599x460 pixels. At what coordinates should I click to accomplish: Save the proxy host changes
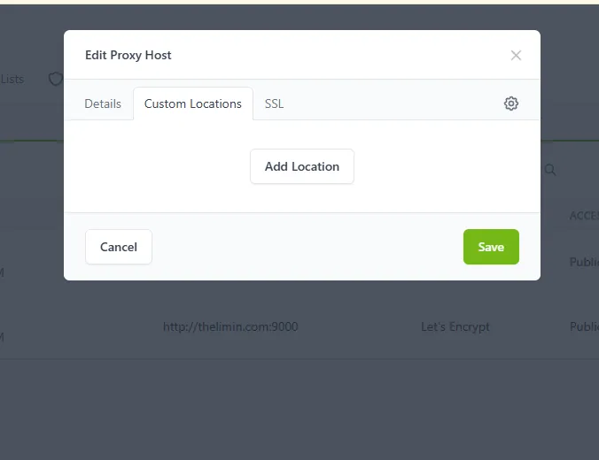tap(491, 247)
